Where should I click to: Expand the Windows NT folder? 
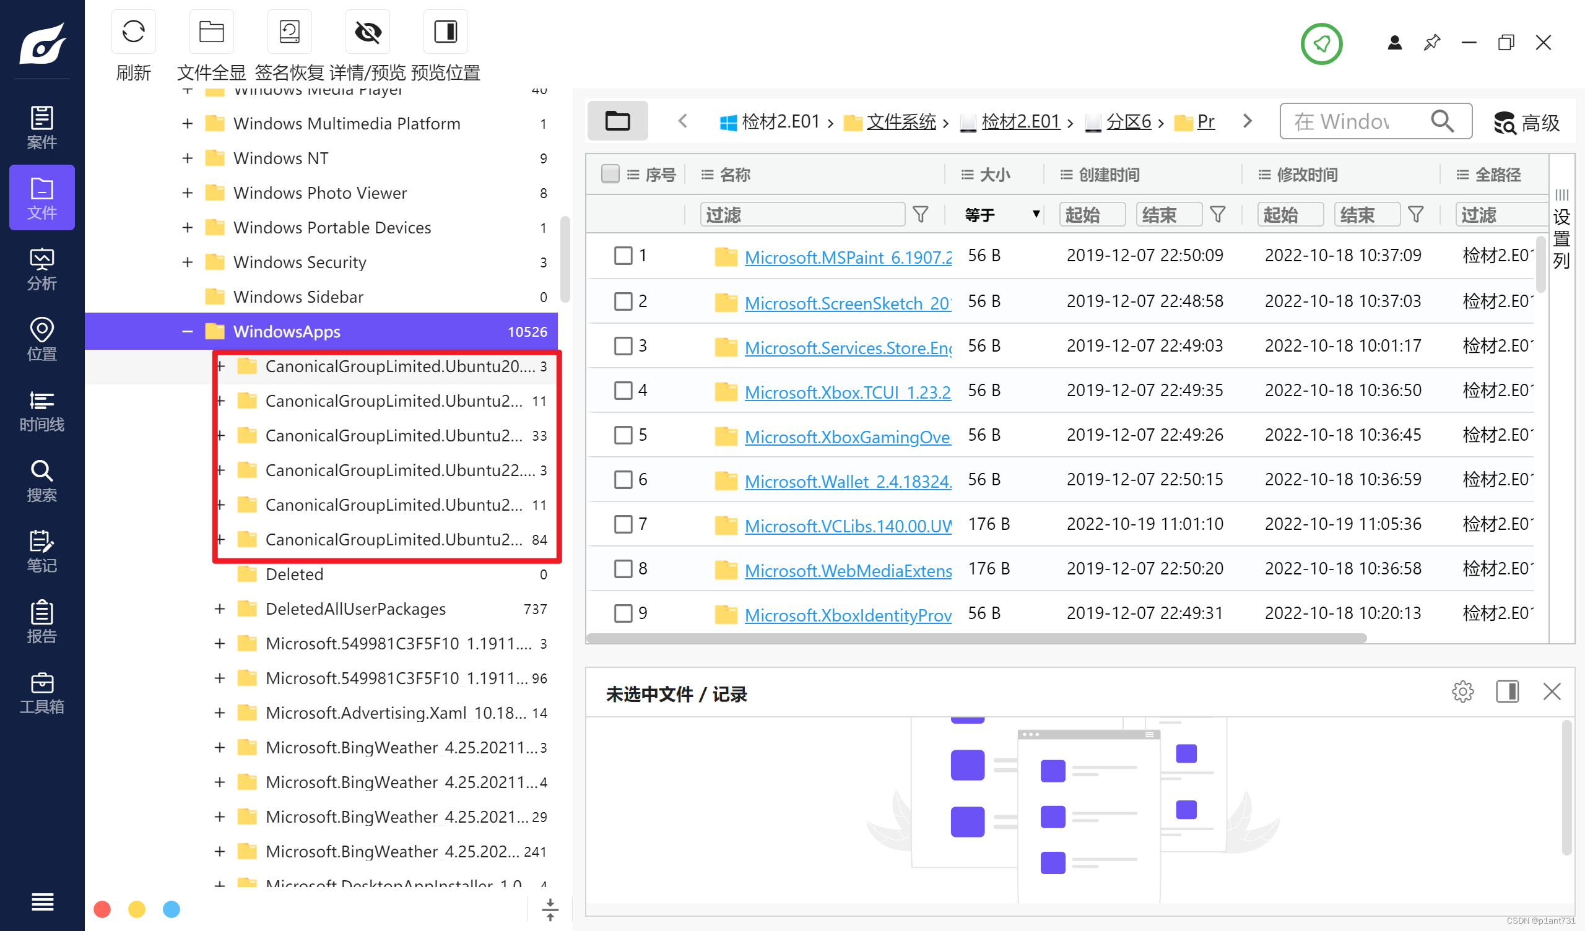188,158
